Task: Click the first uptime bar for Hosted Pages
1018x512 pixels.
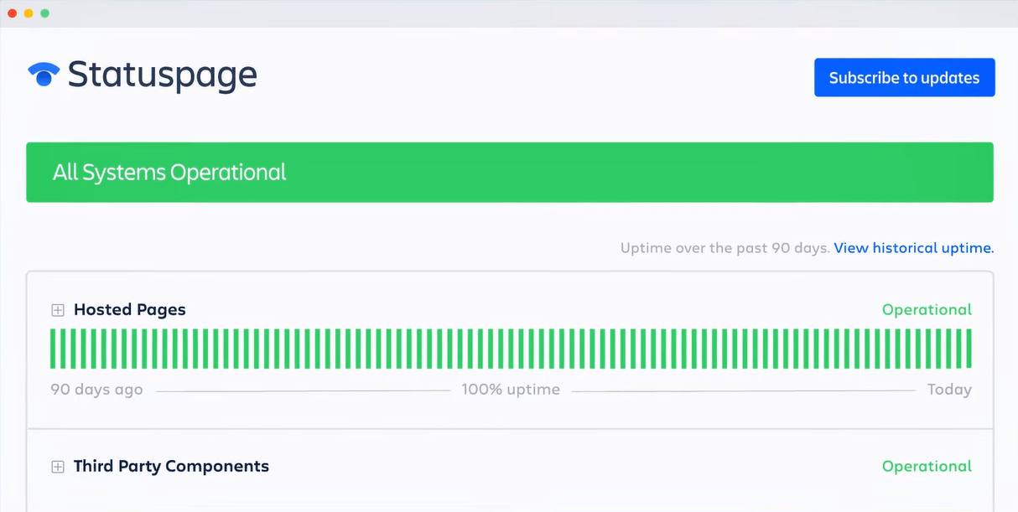Action: (54, 349)
